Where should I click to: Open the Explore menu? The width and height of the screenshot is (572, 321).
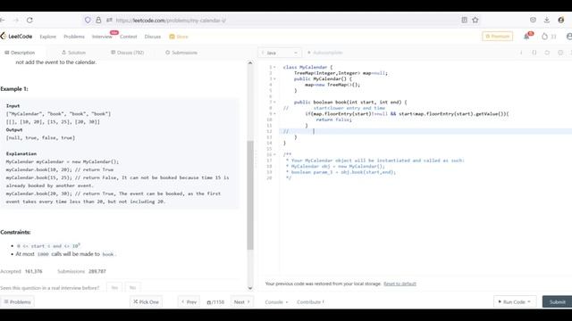point(47,37)
